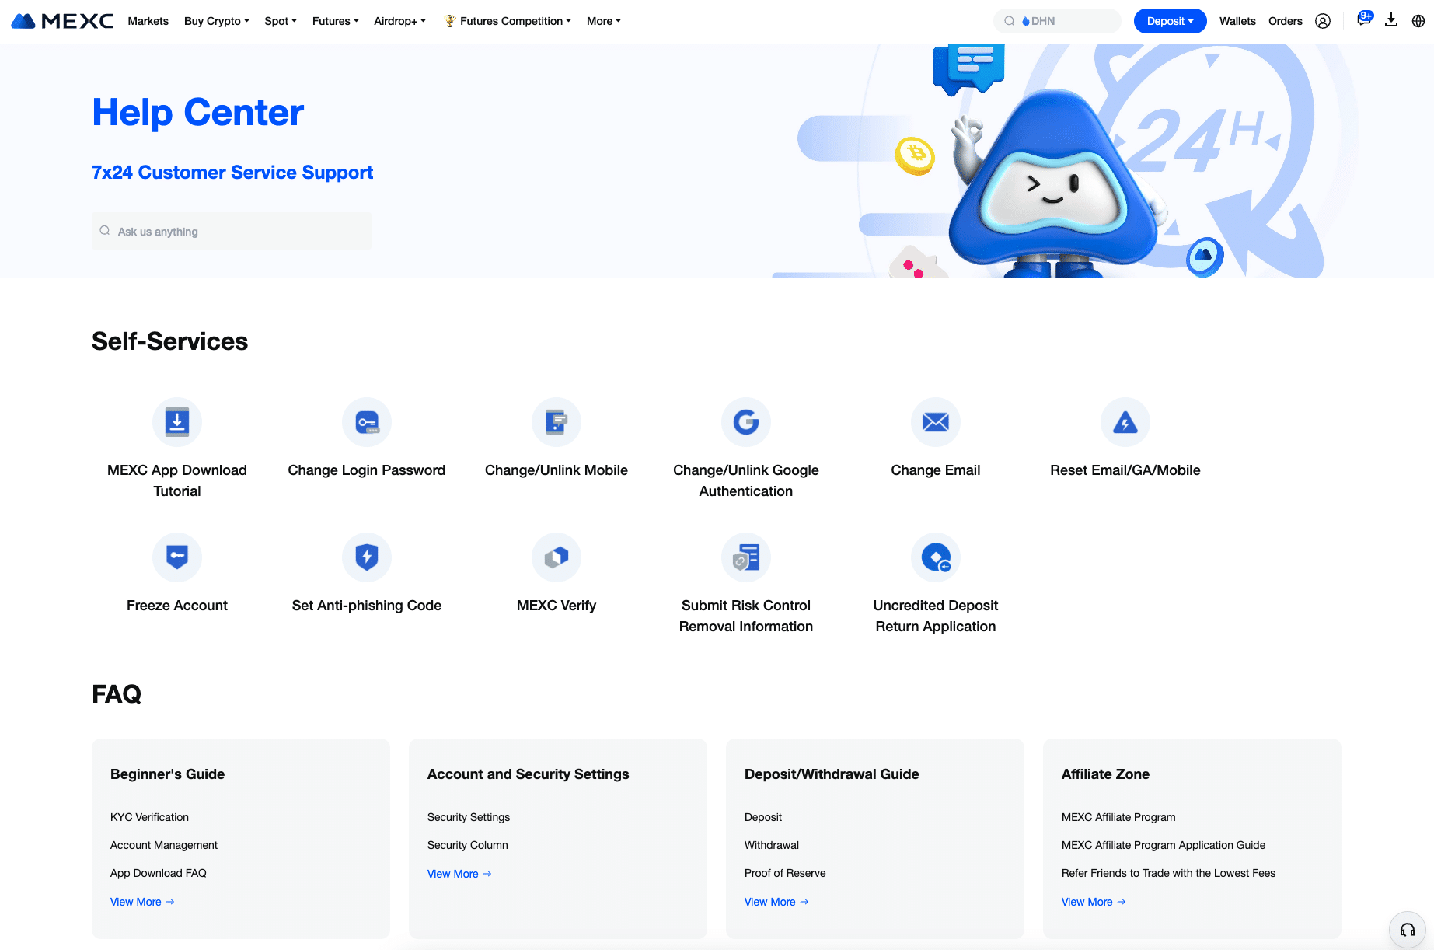View More under Deposit/Withdrawal Guide
The width and height of the screenshot is (1434, 950).
tap(776, 902)
